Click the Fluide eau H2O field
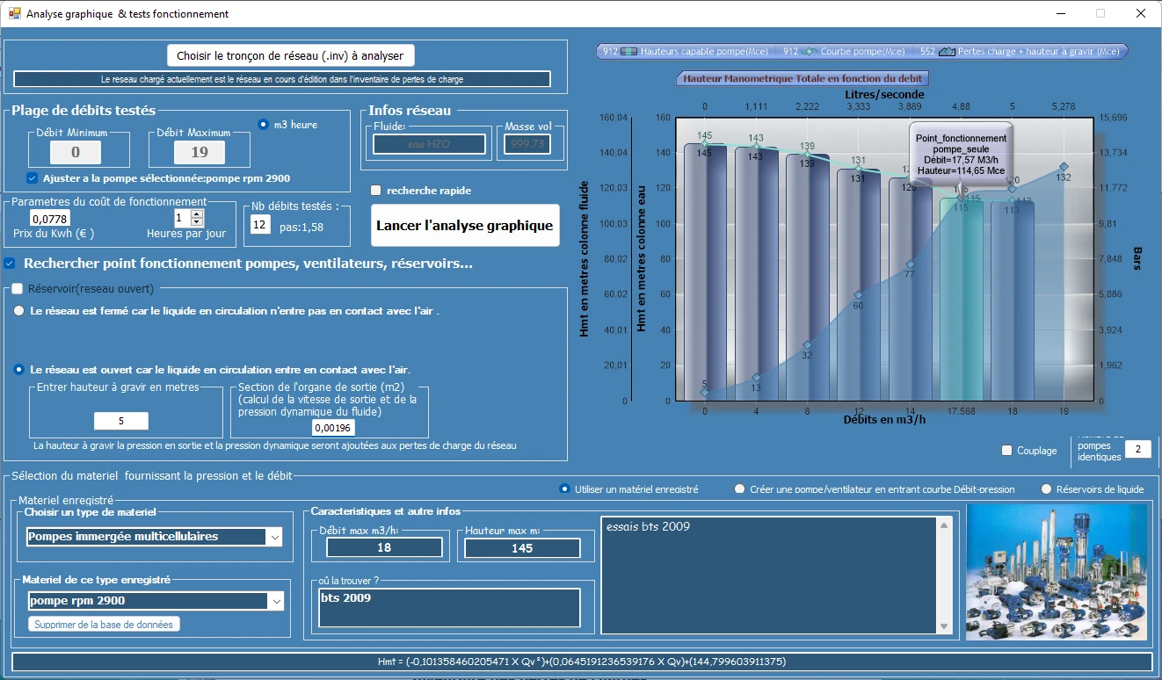This screenshot has height=680, width=1162. tap(429, 144)
